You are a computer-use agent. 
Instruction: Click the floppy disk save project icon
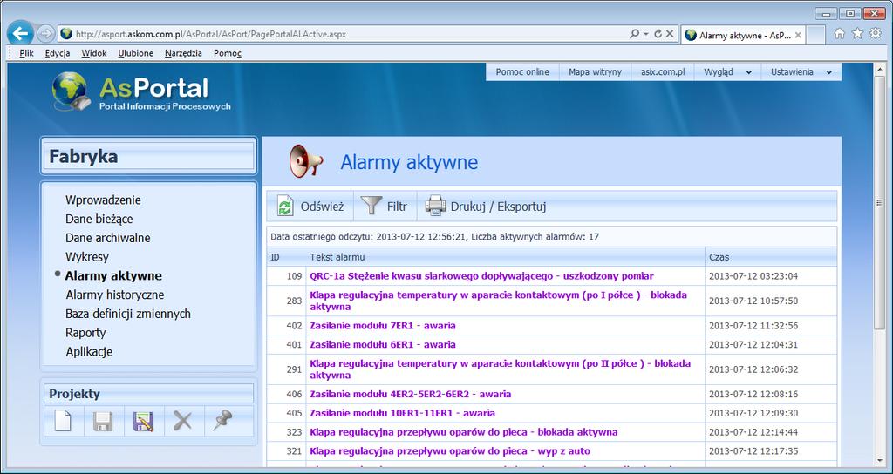tap(103, 422)
